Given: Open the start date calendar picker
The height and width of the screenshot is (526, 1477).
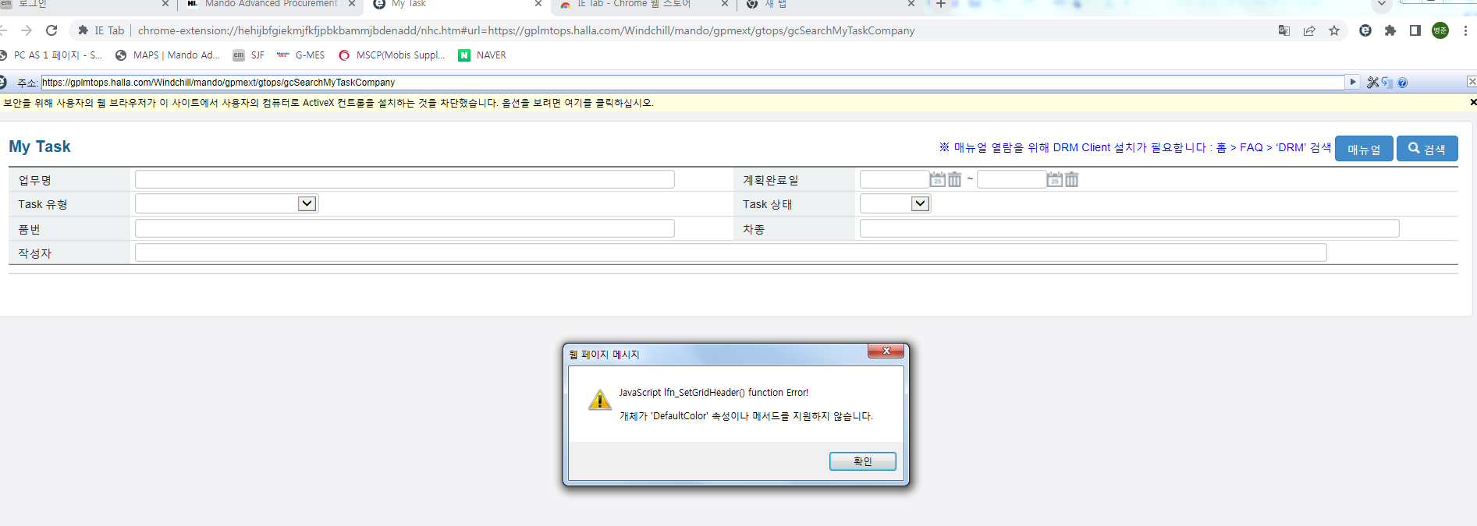Looking at the screenshot, I should point(937,180).
